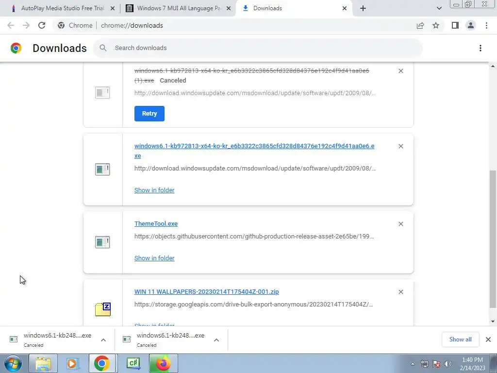Open the Chrome profile avatar
The height and width of the screenshot is (373, 497).
click(x=471, y=25)
